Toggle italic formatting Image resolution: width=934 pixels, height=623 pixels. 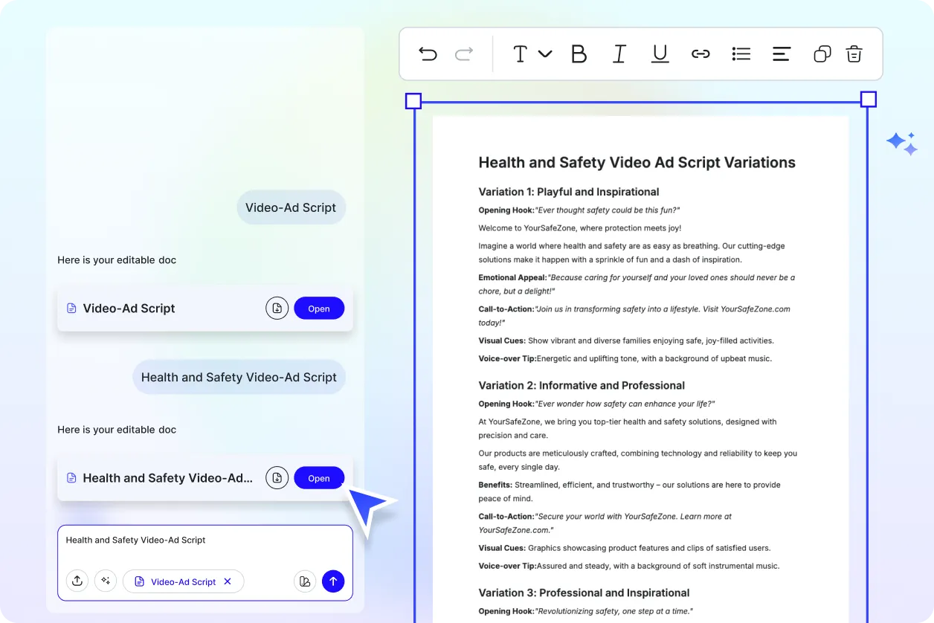point(619,54)
